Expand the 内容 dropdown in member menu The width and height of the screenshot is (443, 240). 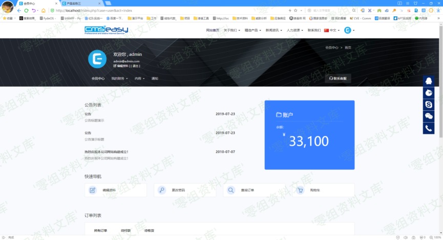(x=139, y=78)
